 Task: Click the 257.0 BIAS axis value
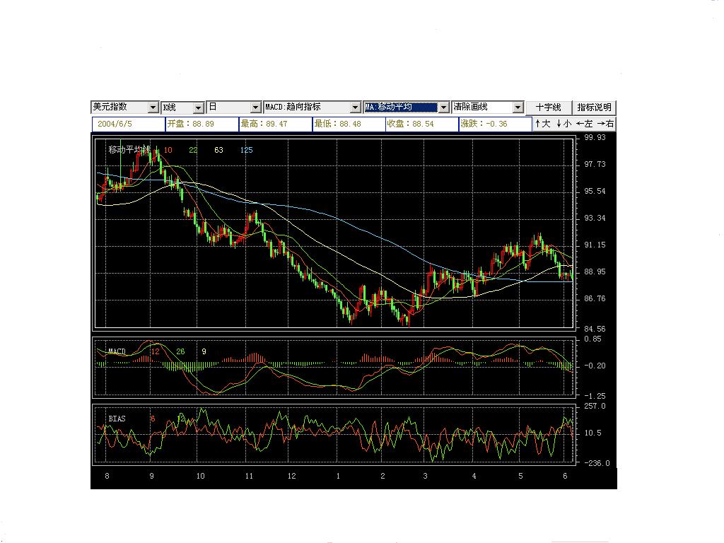(595, 407)
